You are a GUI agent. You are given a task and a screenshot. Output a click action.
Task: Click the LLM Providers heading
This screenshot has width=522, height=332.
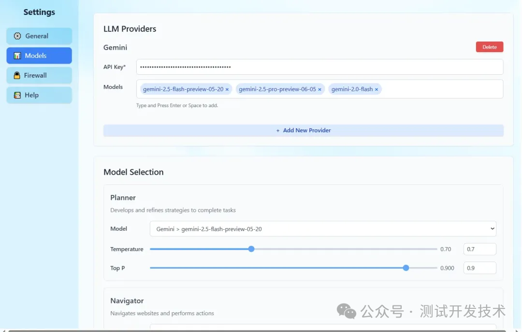coord(130,29)
